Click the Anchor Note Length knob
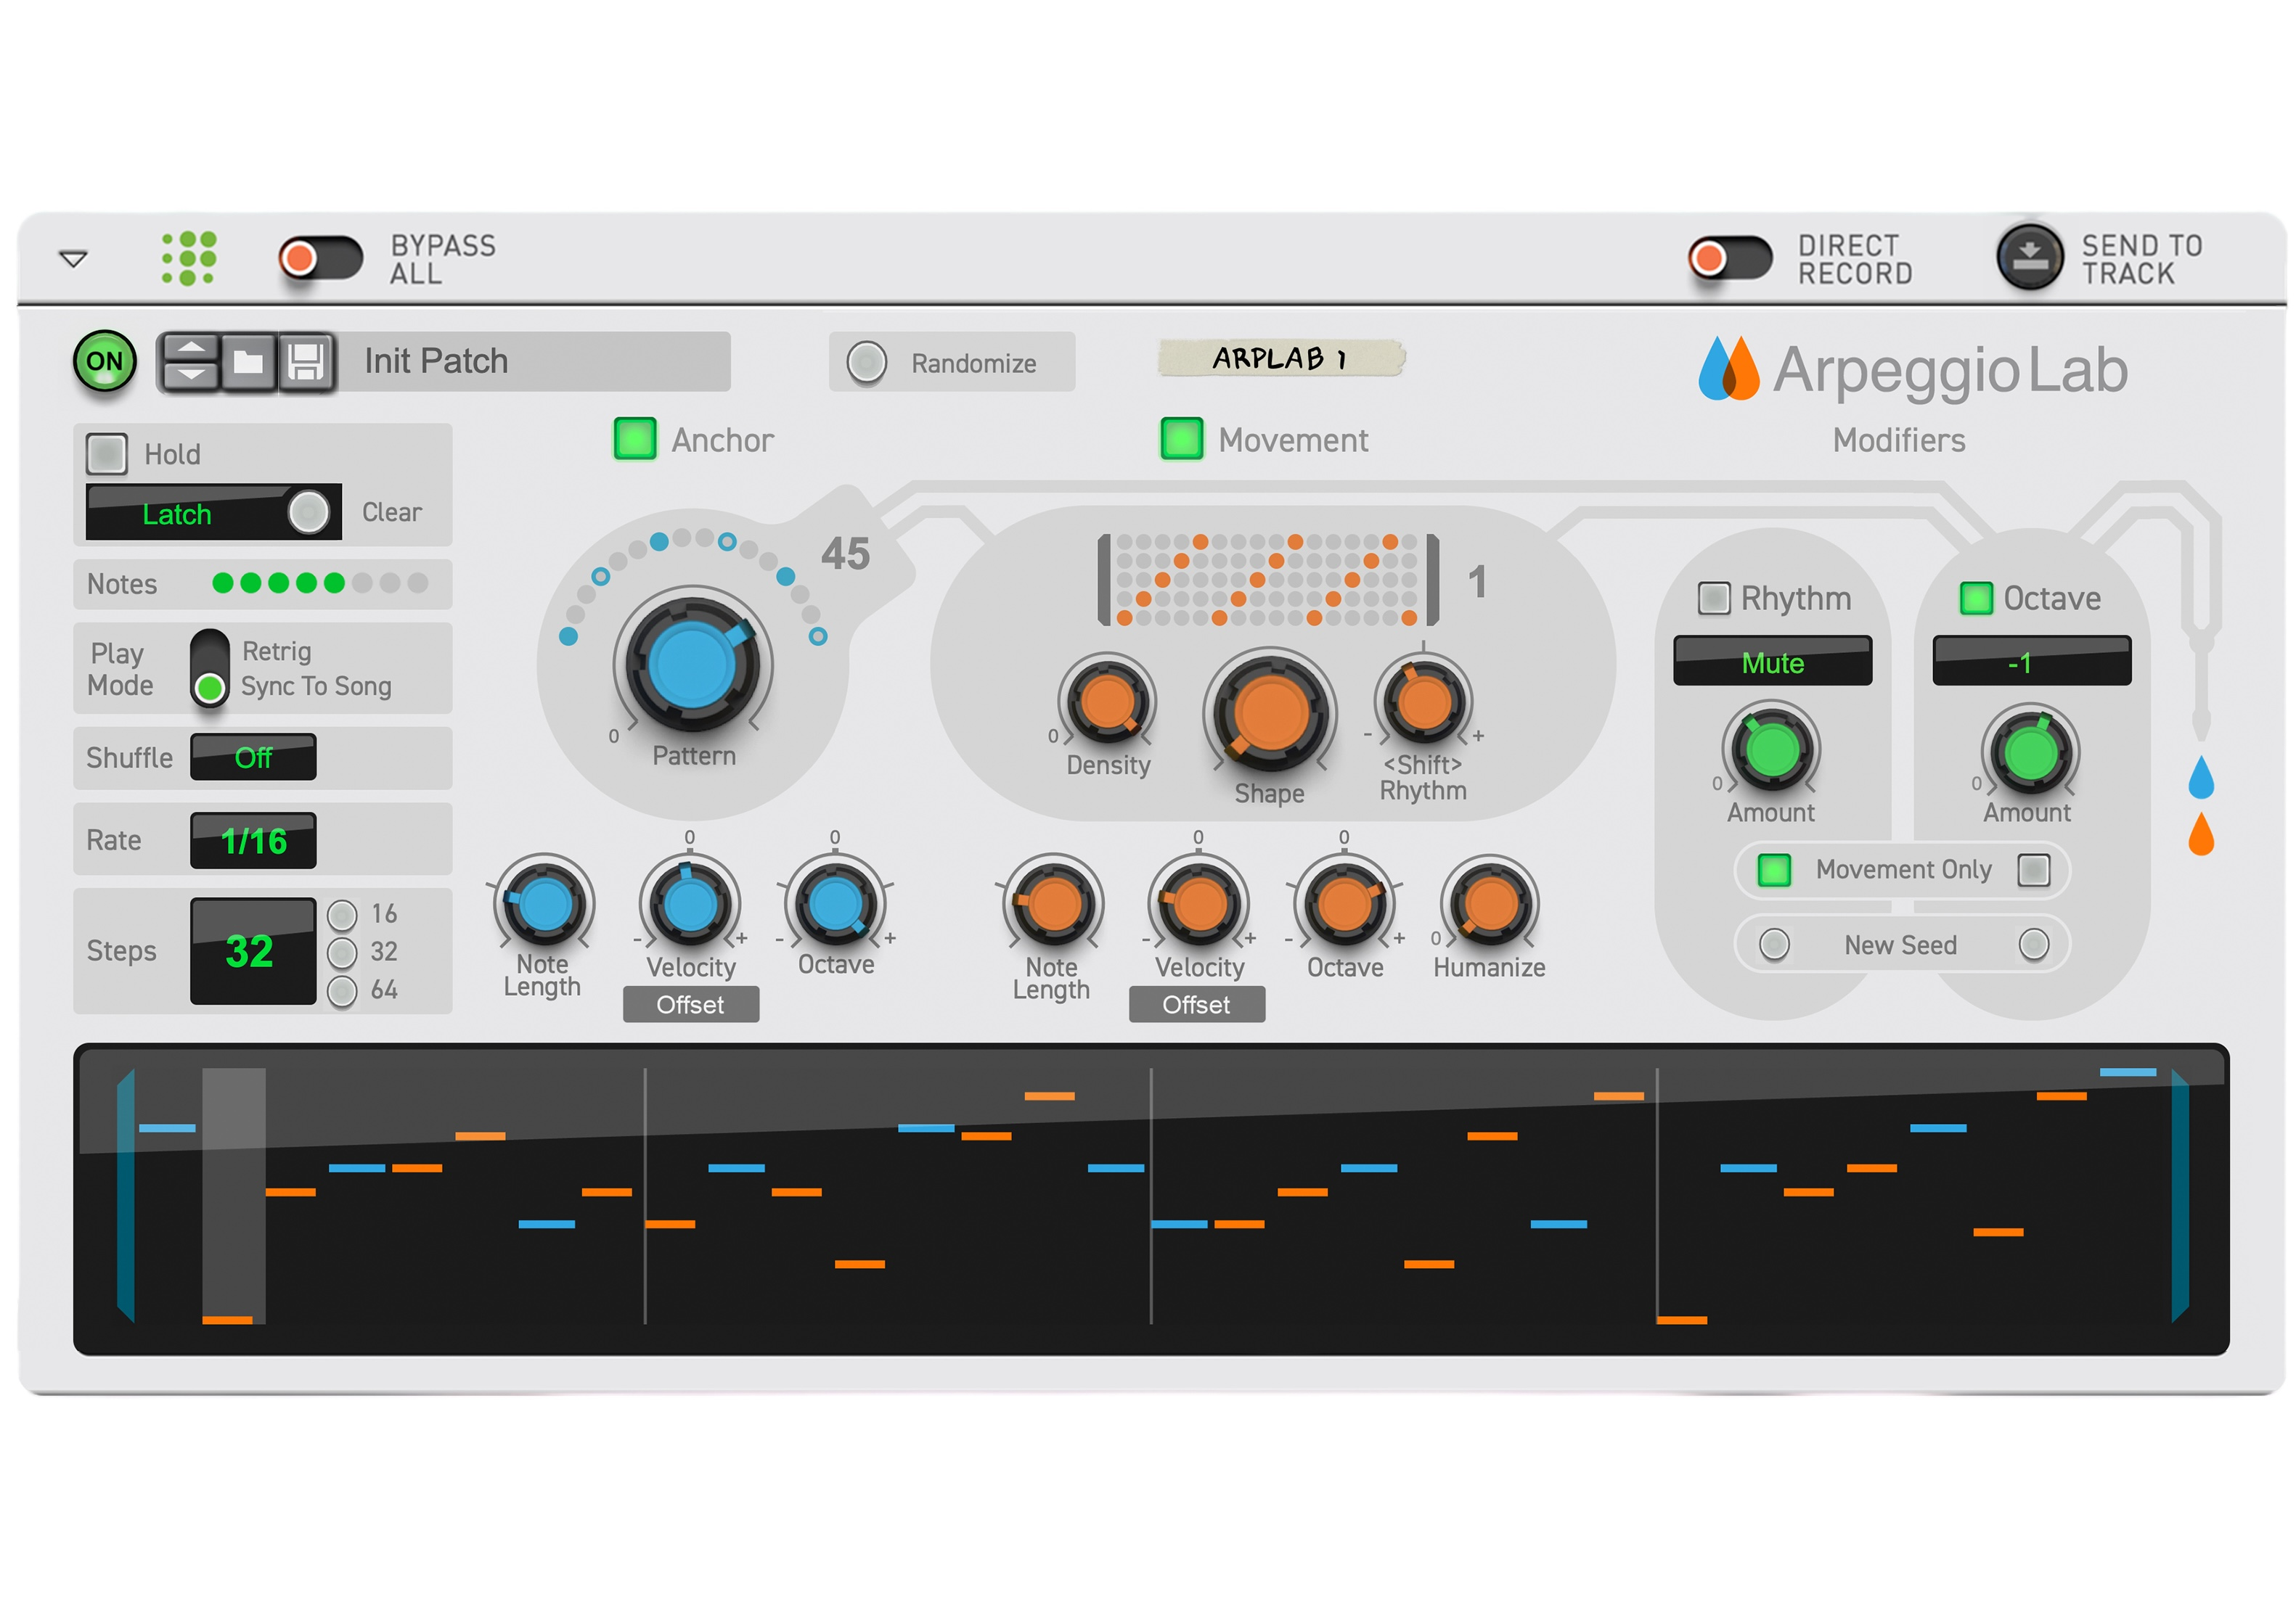Viewport: 2296px width, 1607px height. 544,905
